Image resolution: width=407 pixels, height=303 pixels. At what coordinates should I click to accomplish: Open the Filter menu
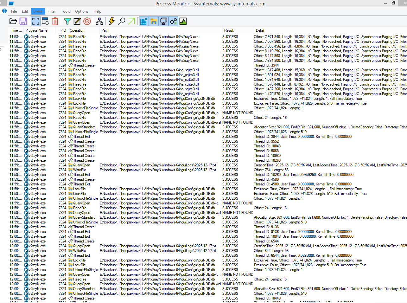52,11
